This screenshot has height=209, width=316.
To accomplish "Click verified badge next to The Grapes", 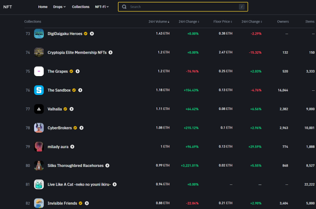I will [71, 71].
